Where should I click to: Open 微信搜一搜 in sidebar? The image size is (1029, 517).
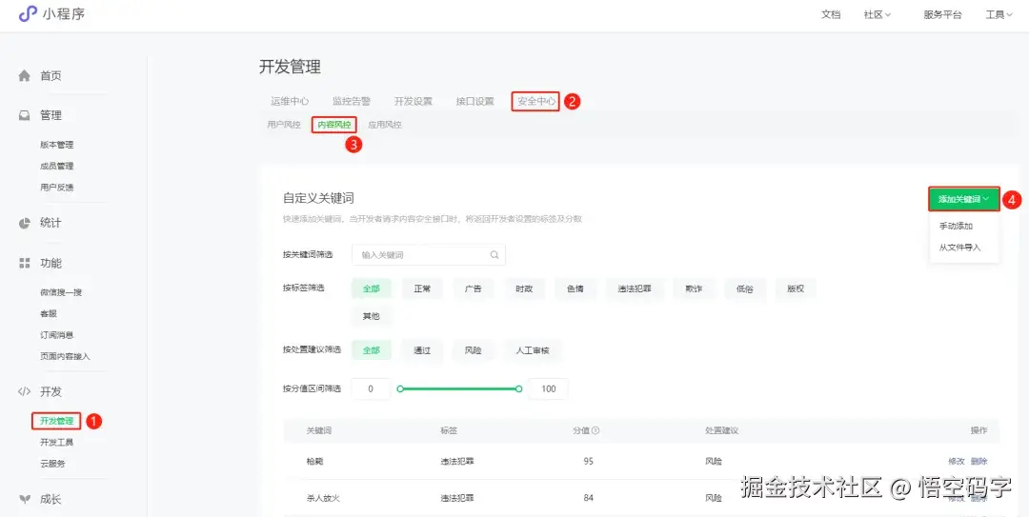click(60, 292)
